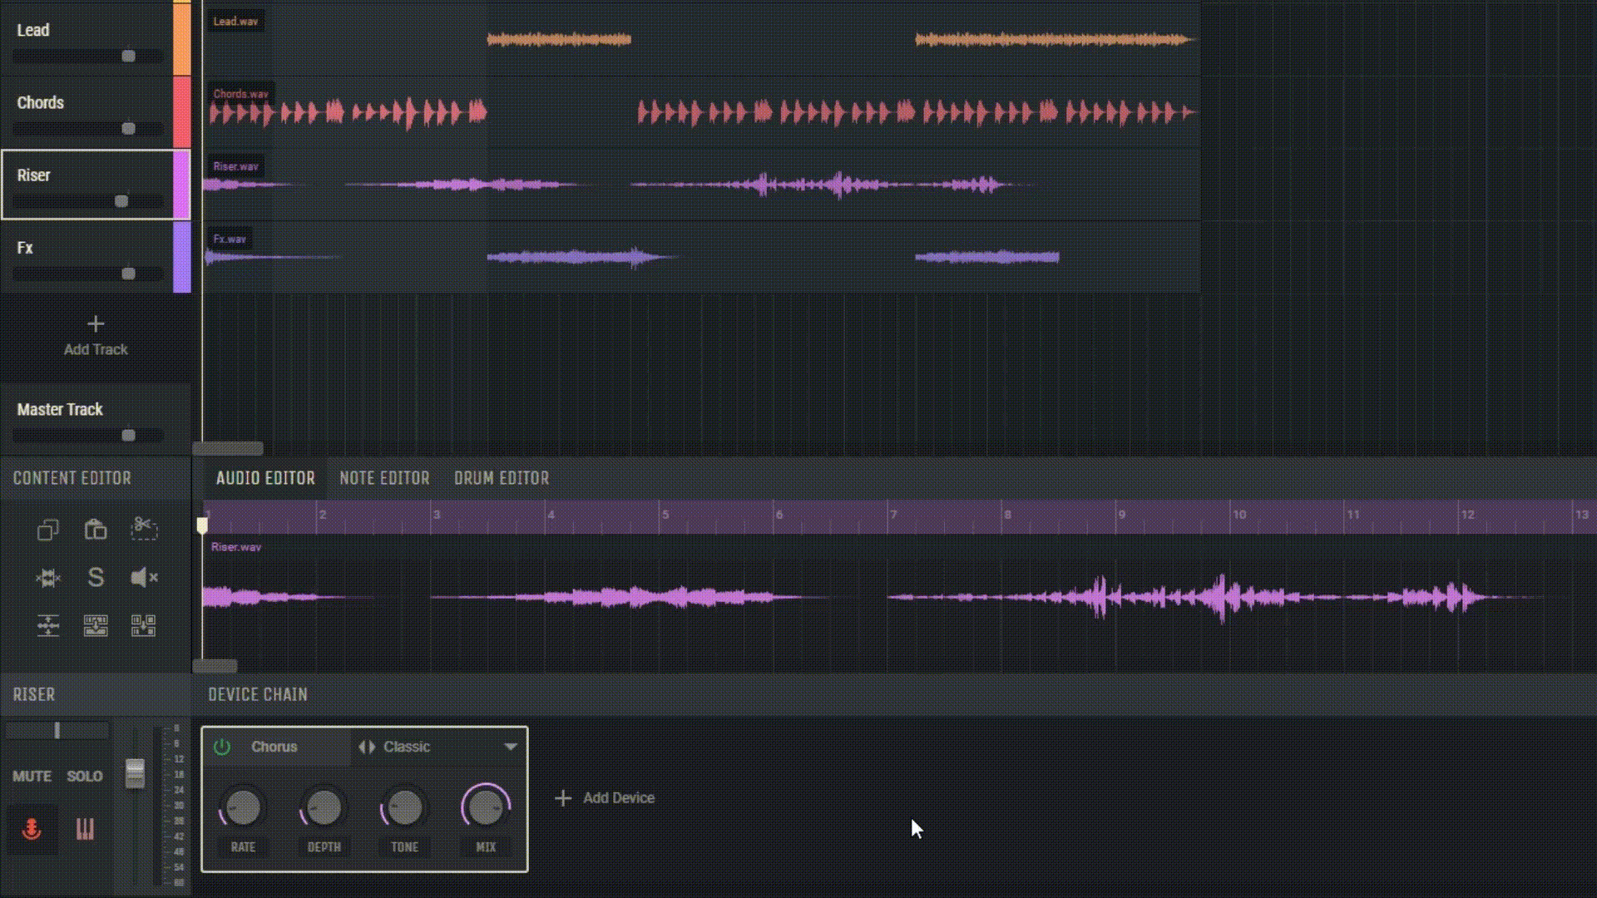The width and height of the screenshot is (1597, 898).
Task: Drag the MIX knob on the Chorus effect
Action: point(485,808)
